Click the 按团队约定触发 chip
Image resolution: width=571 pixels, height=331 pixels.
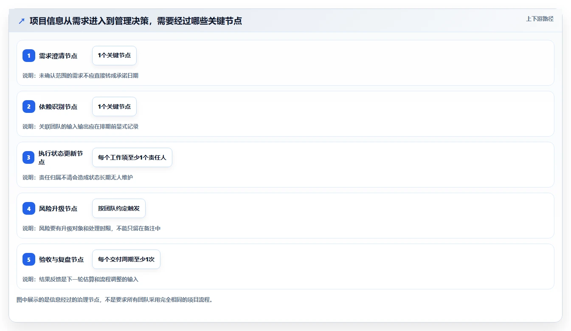[119, 208]
